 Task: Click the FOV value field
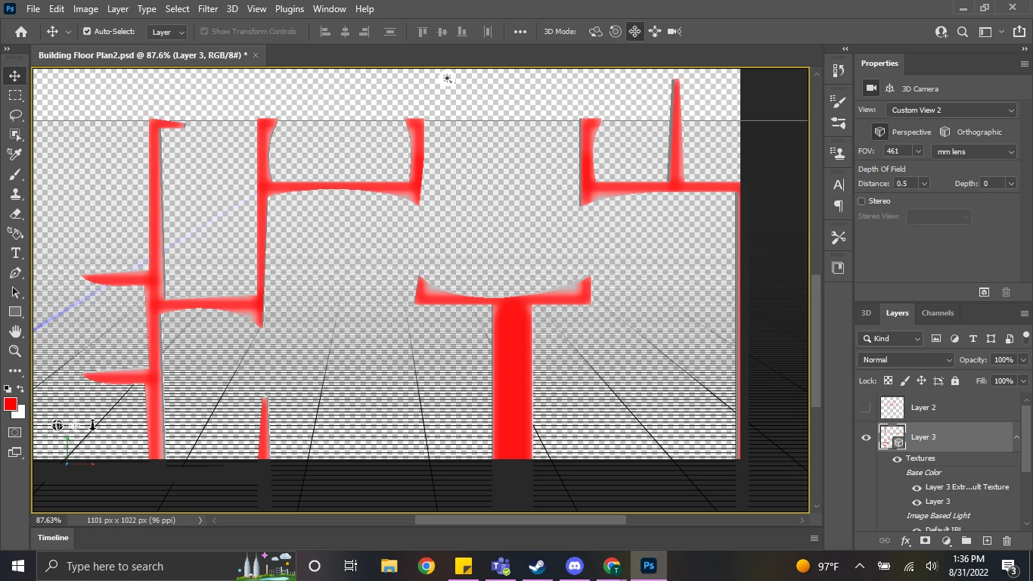coord(898,151)
